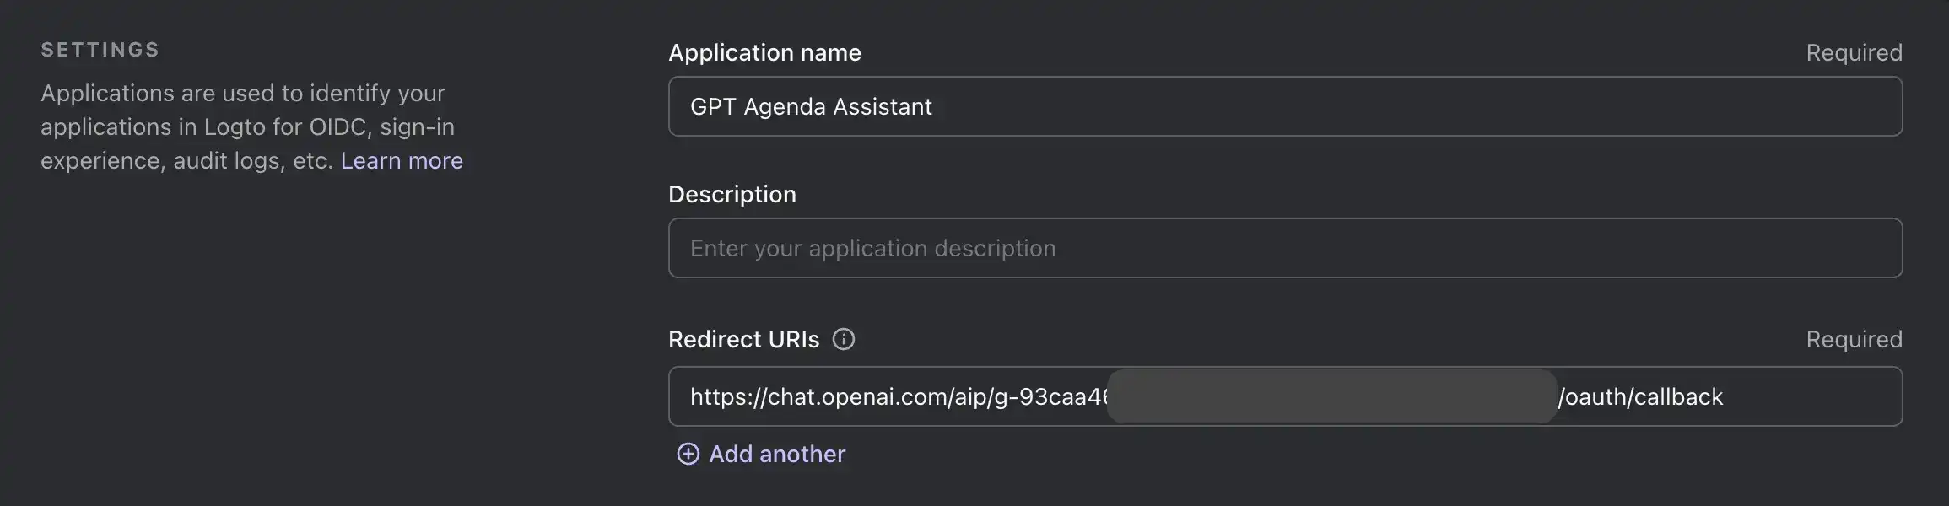Screen dimensions: 1949x506
Task: Click into the Description input field
Action: [1284, 248]
